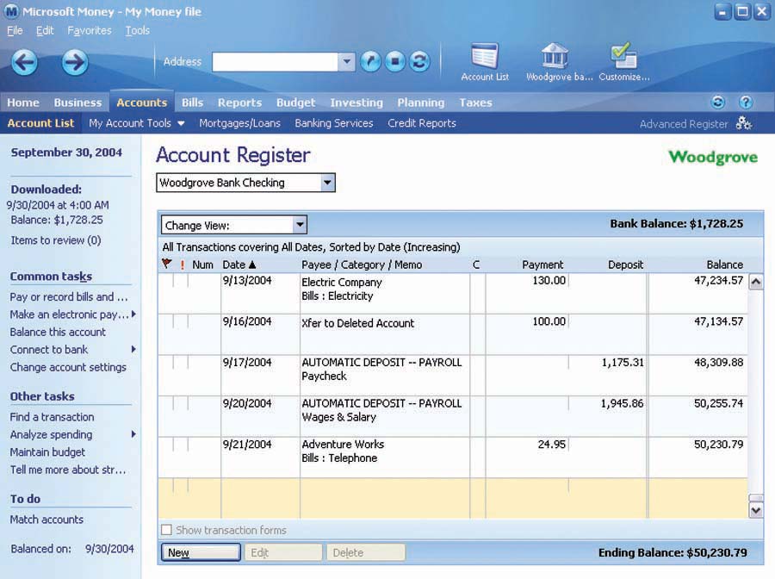The height and width of the screenshot is (579, 775).
Task: Open Find a transaction task
Action: pos(52,417)
